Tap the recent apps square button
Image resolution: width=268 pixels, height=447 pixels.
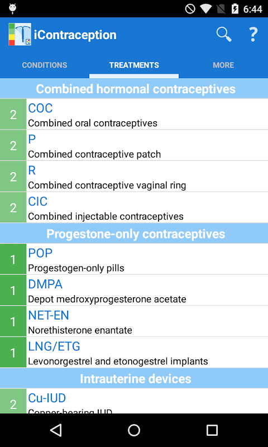click(x=212, y=430)
